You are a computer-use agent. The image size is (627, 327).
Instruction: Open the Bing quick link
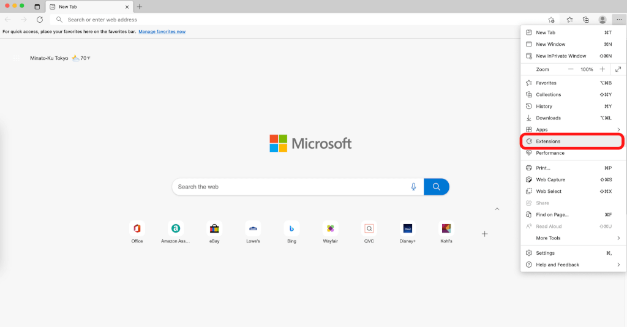[x=292, y=232]
